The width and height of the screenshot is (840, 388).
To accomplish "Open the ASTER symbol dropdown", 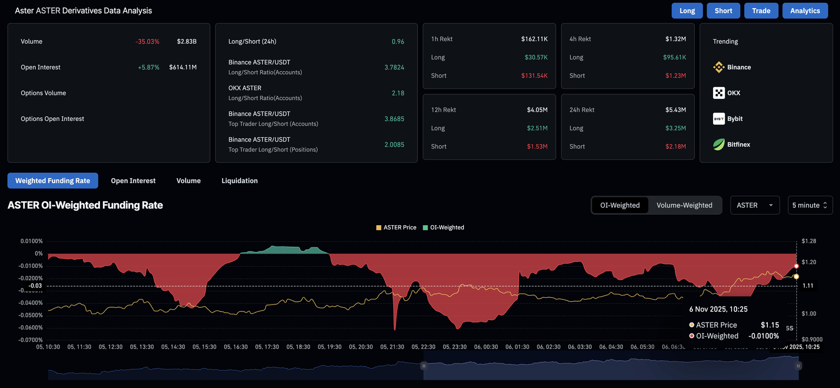I will pyautogui.click(x=754, y=205).
